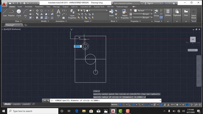Toggle lineweight display in status bar

(x=155, y=104)
